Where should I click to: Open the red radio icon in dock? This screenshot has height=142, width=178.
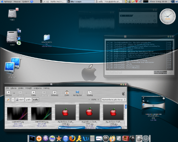pos(126,138)
